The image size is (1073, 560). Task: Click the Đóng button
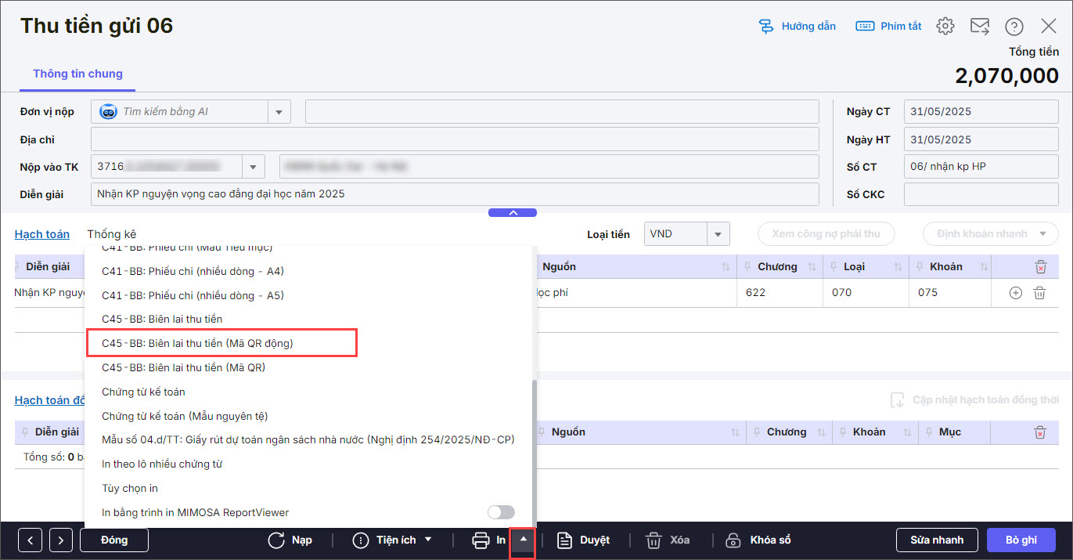pos(114,540)
